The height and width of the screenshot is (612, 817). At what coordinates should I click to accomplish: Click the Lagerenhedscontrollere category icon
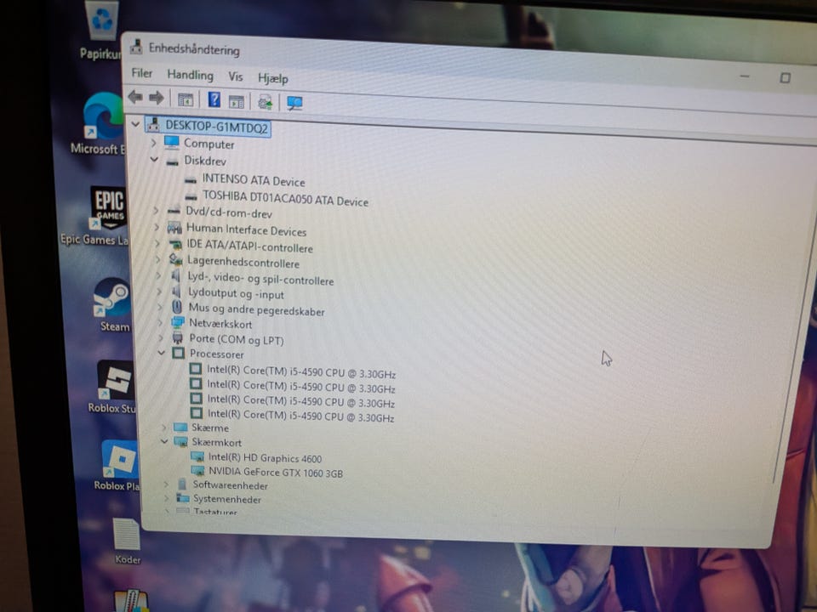point(175,259)
